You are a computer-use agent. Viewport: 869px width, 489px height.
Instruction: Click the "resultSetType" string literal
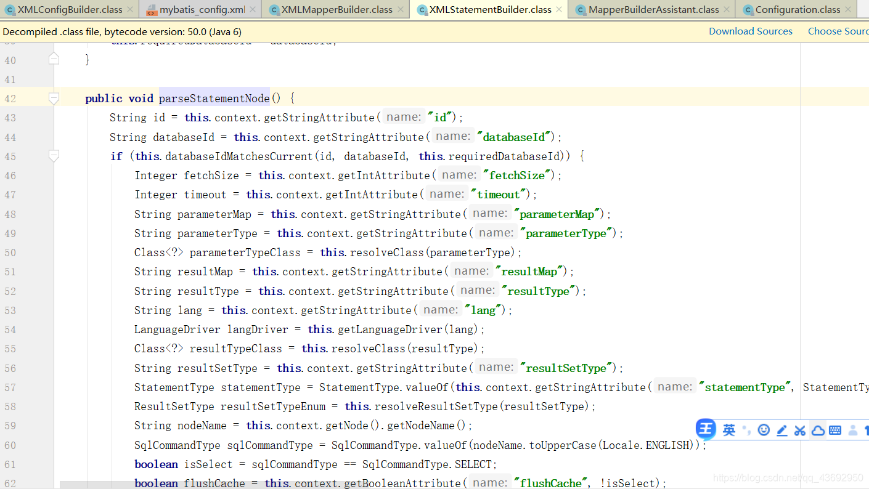coord(566,368)
